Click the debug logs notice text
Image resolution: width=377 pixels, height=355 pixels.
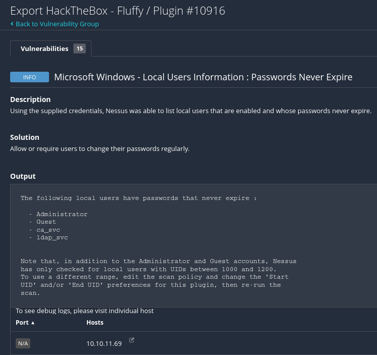tap(84, 311)
